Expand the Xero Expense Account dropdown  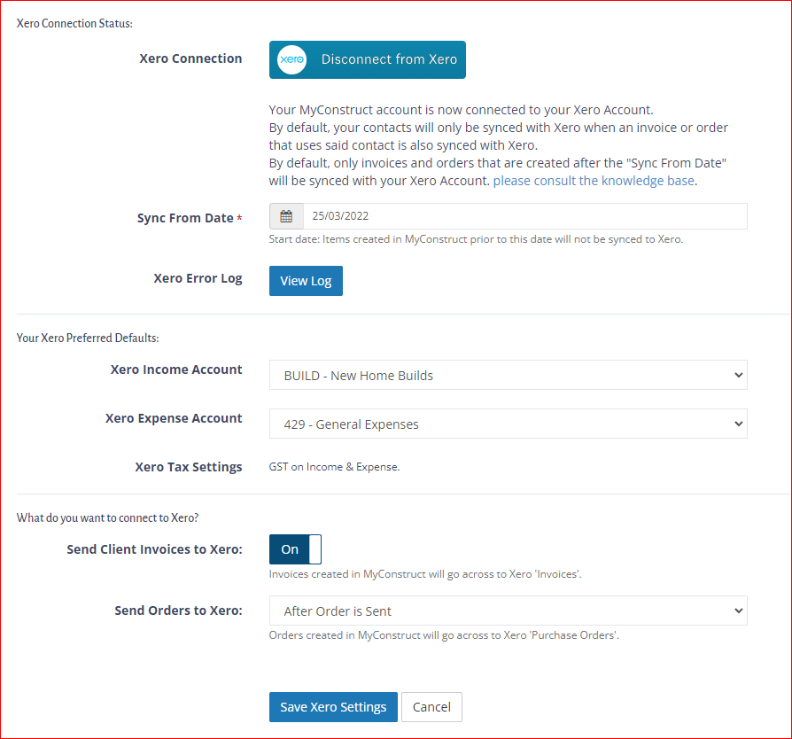(x=509, y=424)
